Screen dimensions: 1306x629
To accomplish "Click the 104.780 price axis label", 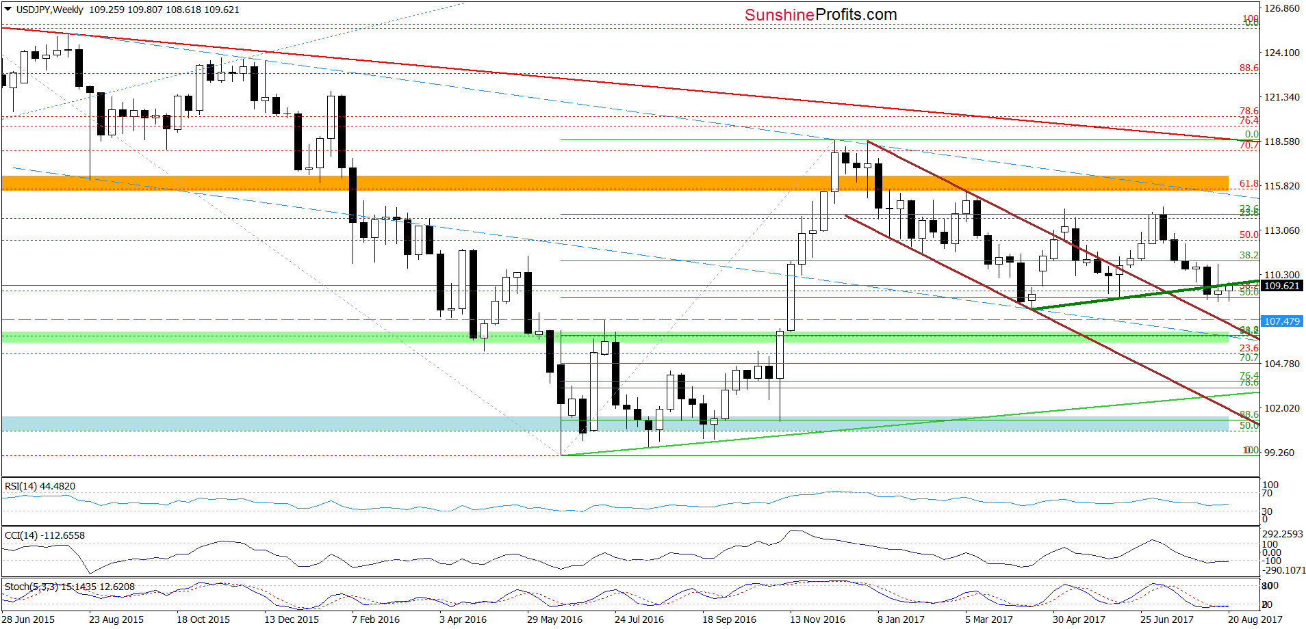I will click(x=1281, y=364).
